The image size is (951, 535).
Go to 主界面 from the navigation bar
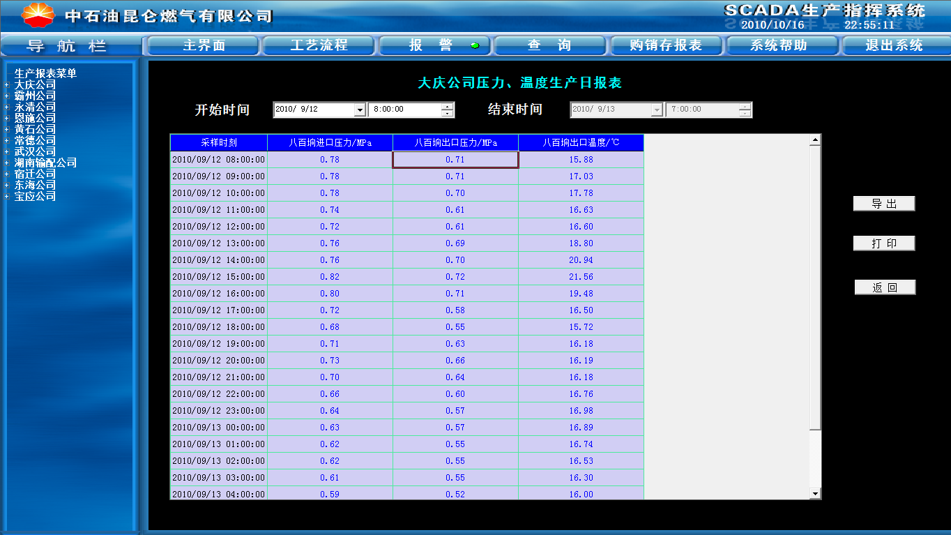click(204, 45)
